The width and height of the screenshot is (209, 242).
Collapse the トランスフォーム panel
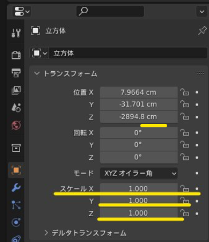coord(37,73)
